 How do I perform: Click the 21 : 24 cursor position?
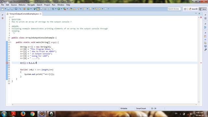pyautogui.click(x=154, y=108)
